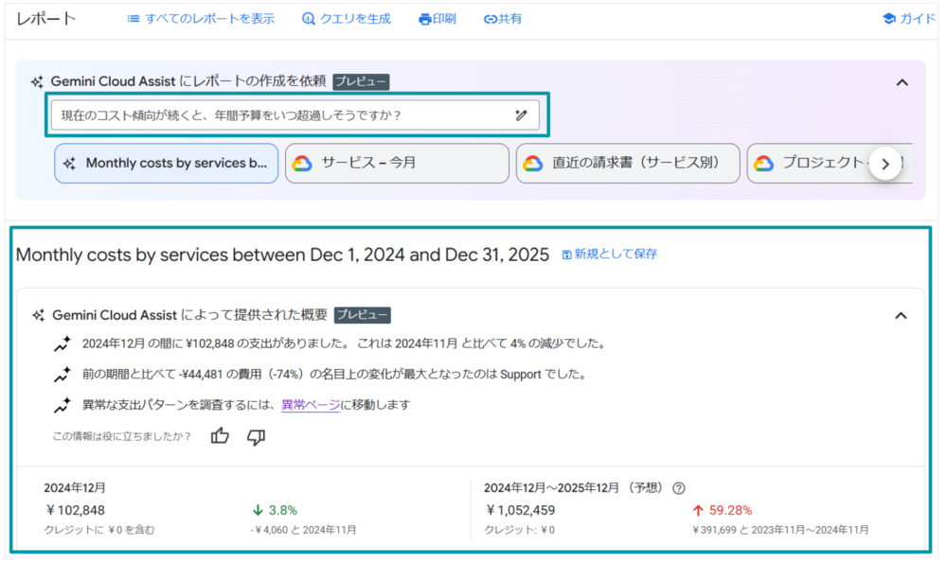Select the Monthly costs by services chip

click(x=167, y=164)
